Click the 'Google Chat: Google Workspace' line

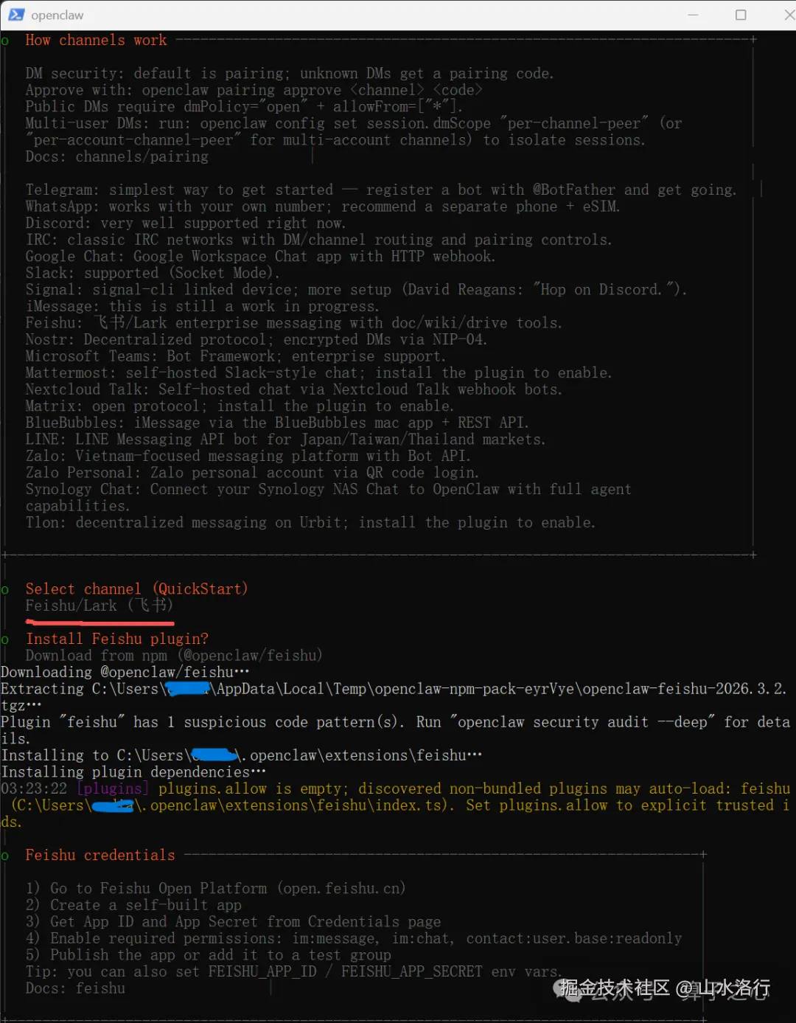(x=260, y=256)
